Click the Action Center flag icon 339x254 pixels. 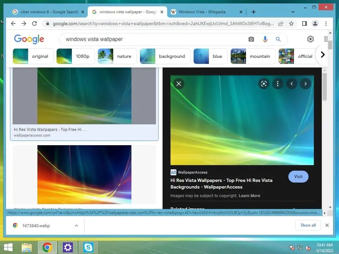[x=292, y=248]
